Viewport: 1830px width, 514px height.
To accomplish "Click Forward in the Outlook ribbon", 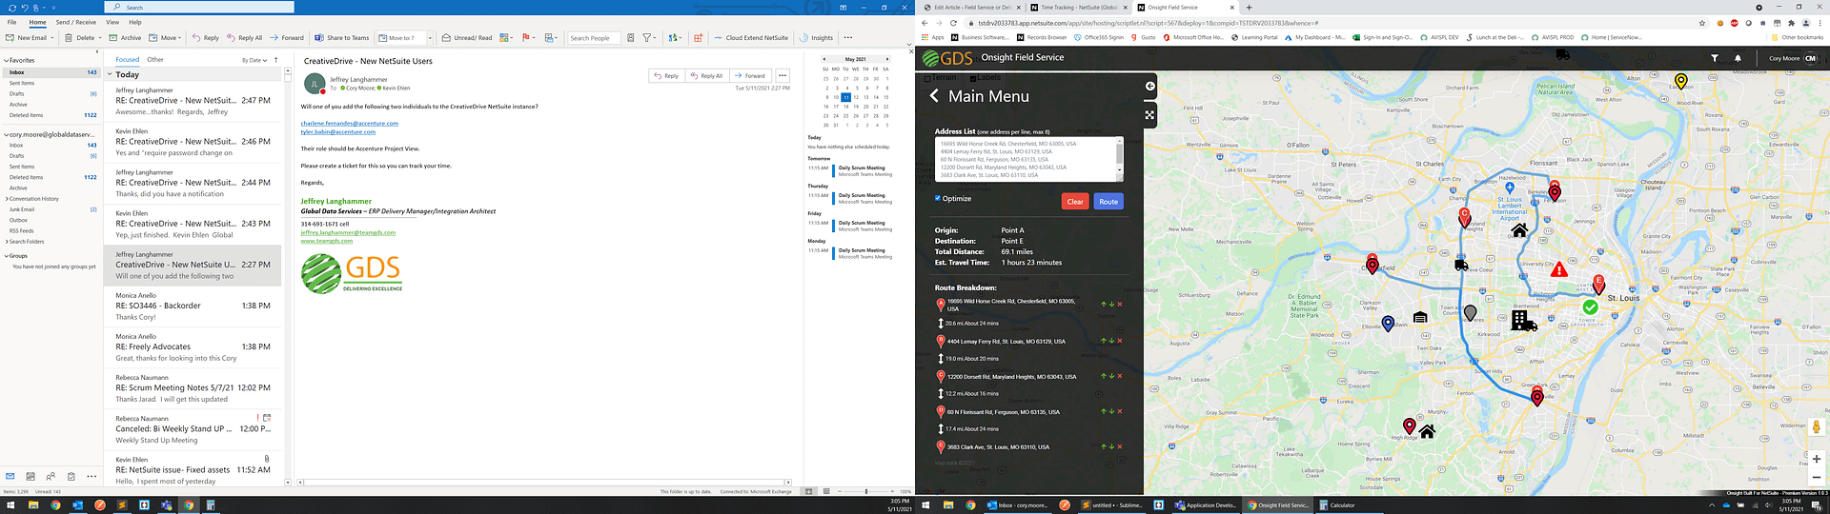I will click(286, 38).
